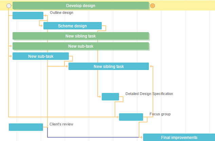Click the Detailed Design Specification label
Image resolution: width=215 pixels, height=141 pixels.
[149, 94]
